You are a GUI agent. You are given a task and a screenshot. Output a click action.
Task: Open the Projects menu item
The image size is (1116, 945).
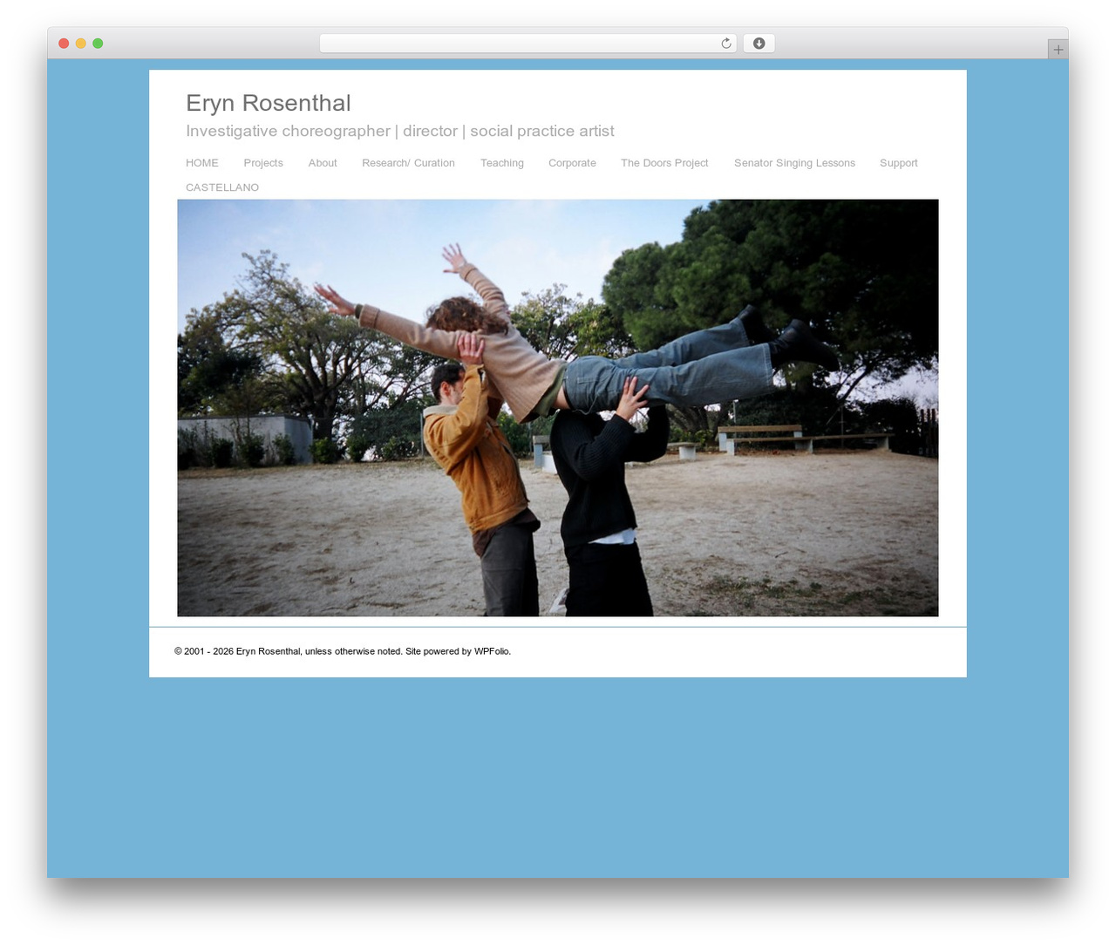tap(263, 163)
